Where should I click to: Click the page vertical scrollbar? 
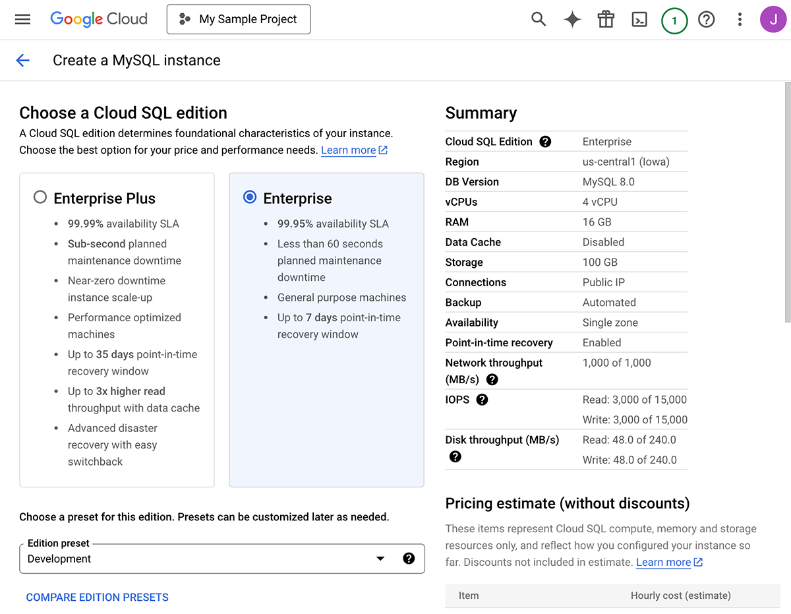[788, 202]
